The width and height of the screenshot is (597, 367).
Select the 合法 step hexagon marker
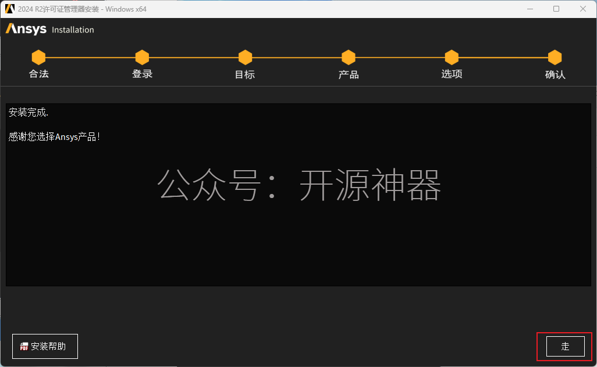click(38, 57)
